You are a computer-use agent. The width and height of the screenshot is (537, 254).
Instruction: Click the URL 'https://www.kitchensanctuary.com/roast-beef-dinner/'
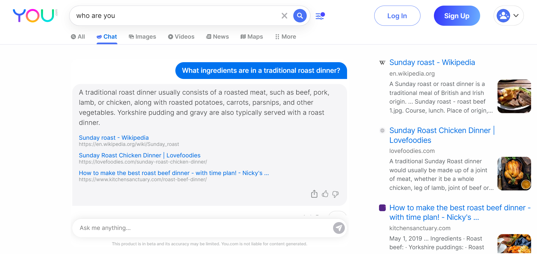143,180
